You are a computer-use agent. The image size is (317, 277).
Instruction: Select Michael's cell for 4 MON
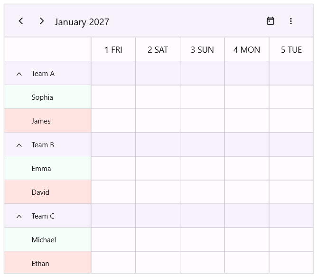[247, 239]
